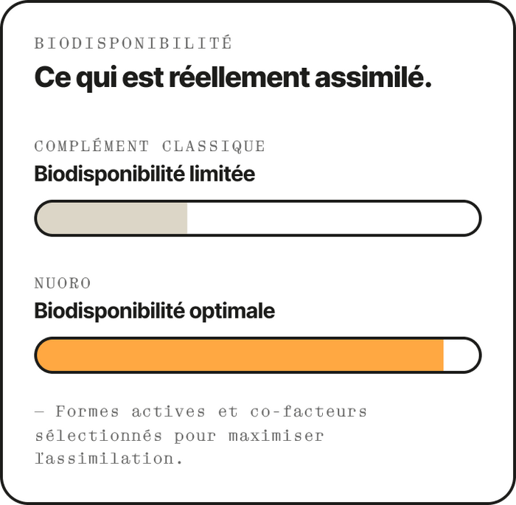Image resolution: width=516 pixels, height=505 pixels.
Task: Click the word "optimale" in the heading
Action: click(232, 312)
